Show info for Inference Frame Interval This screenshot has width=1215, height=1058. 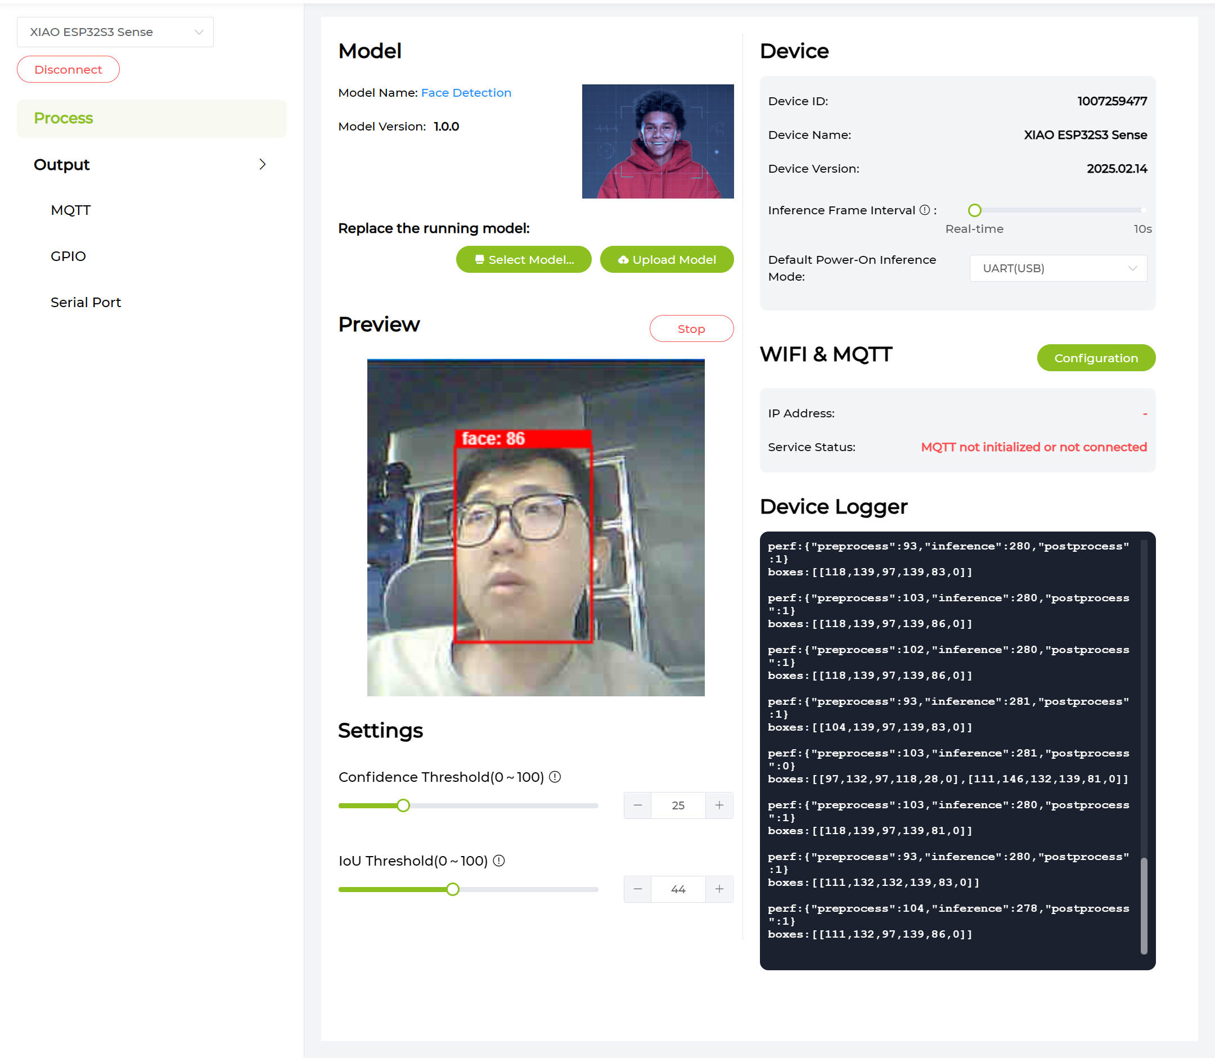click(925, 210)
